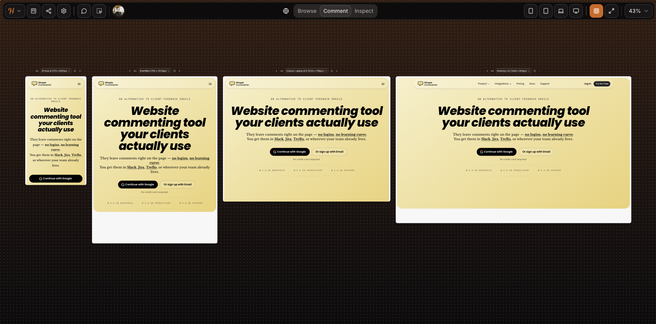656x324 pixels.
Task: Click the globe icon beside Browse
Action: (x=286, y=11)
